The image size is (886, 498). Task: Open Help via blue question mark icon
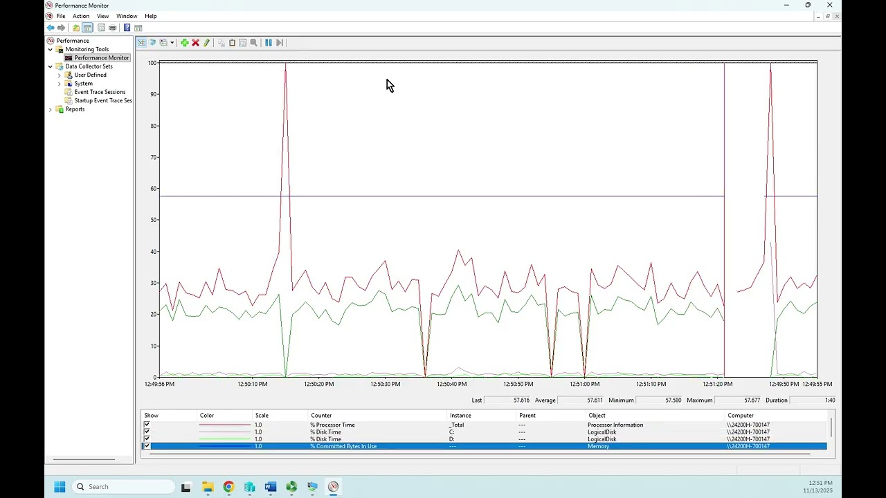[127, 28]
